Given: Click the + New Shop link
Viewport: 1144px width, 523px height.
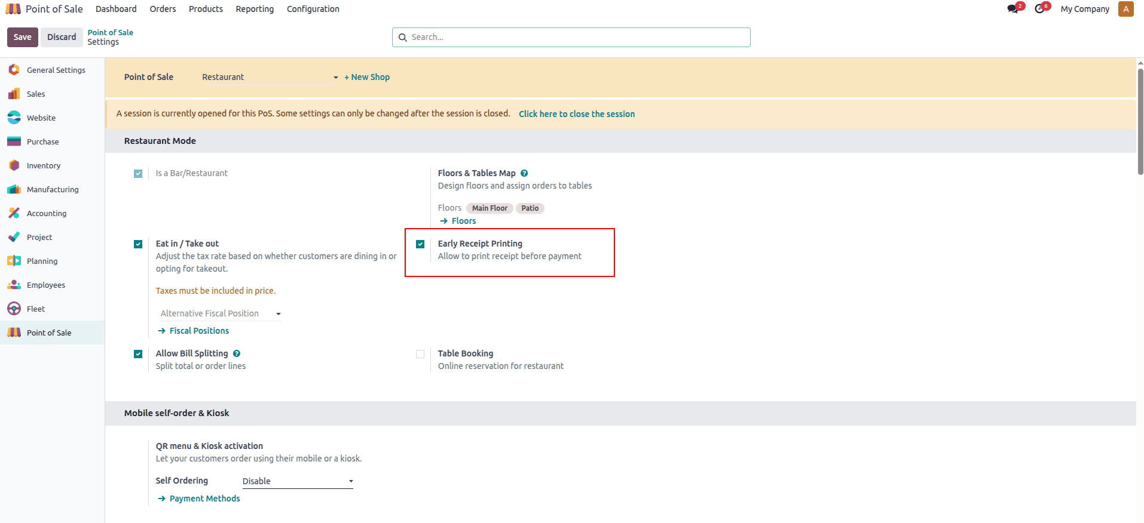Looking at the screenshot, I should tap(367, 77).
